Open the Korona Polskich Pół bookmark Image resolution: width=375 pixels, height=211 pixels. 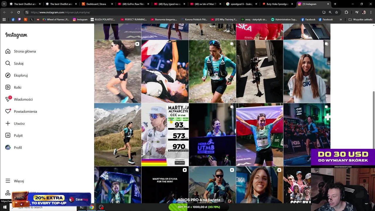click(194, 20)
